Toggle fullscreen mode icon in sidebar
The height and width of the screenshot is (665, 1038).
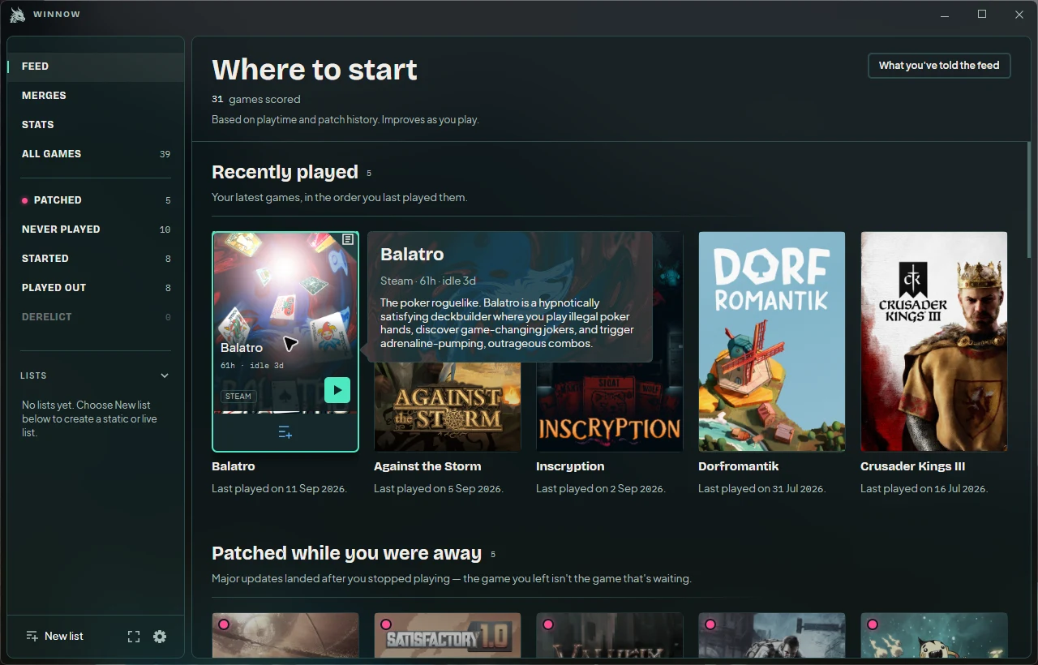pos(134,637)
